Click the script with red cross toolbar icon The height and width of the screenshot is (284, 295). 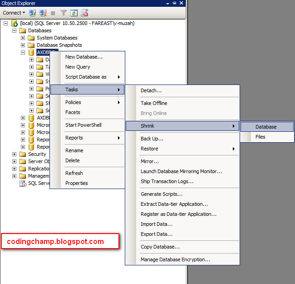tap(85, 13)
